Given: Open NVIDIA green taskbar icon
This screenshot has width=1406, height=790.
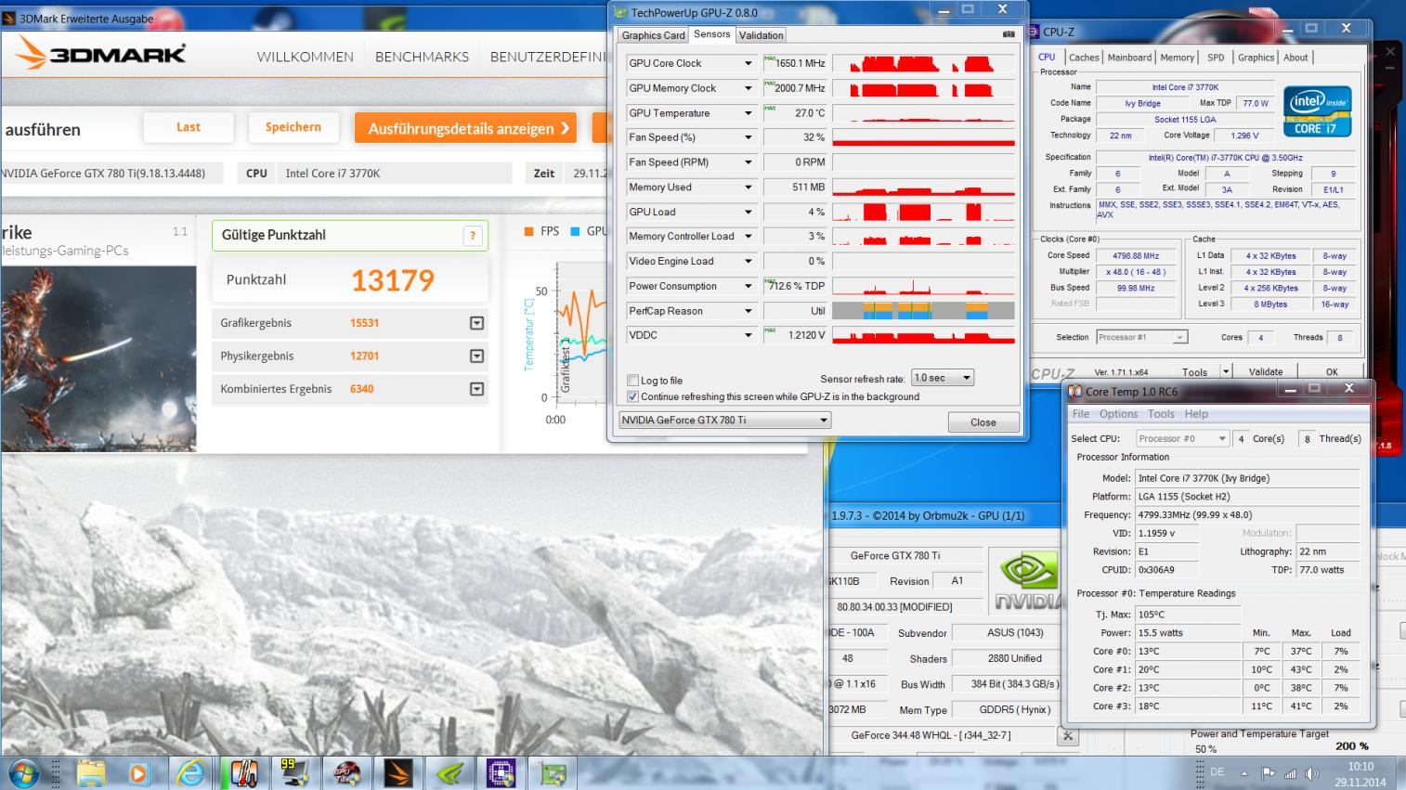Looking at the screenshot, I should (449, 772).
